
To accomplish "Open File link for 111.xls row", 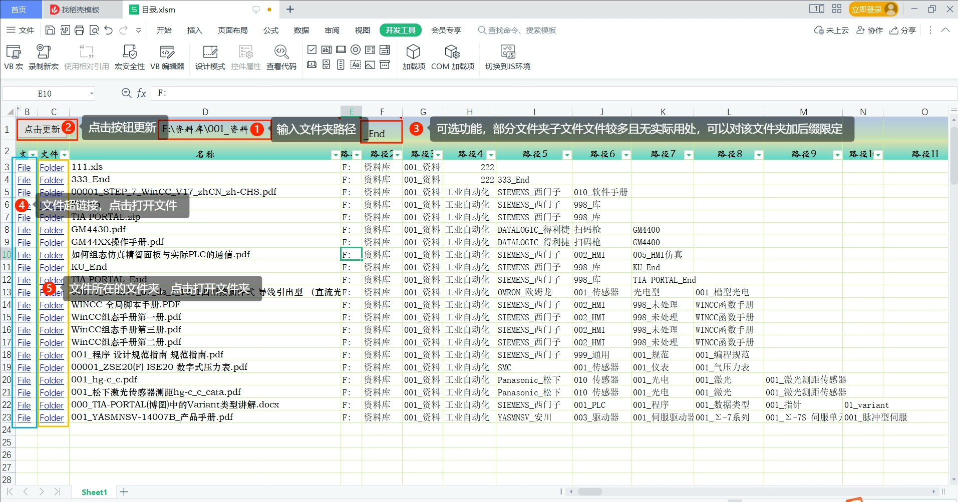I will click(x=24, y=168).
